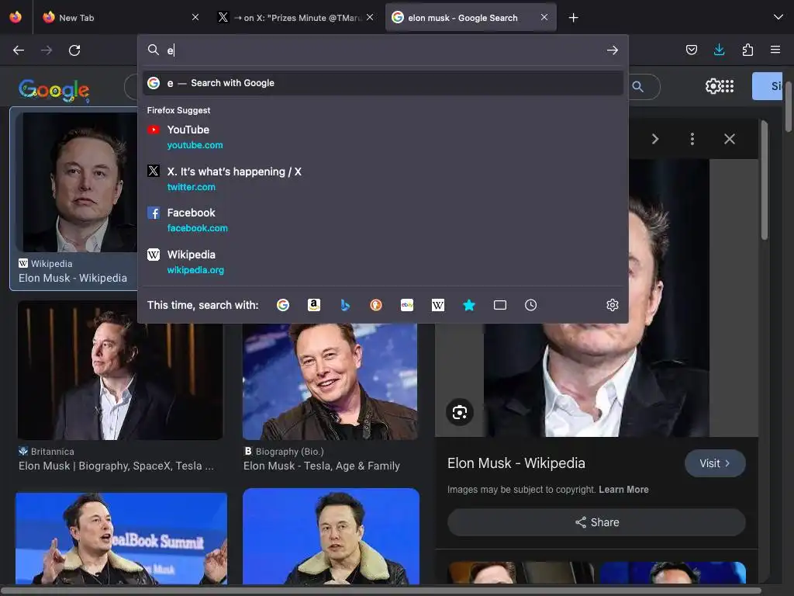794x596 pixels.
Task: Open the Extensions menu
Action: tap(747, 50)
